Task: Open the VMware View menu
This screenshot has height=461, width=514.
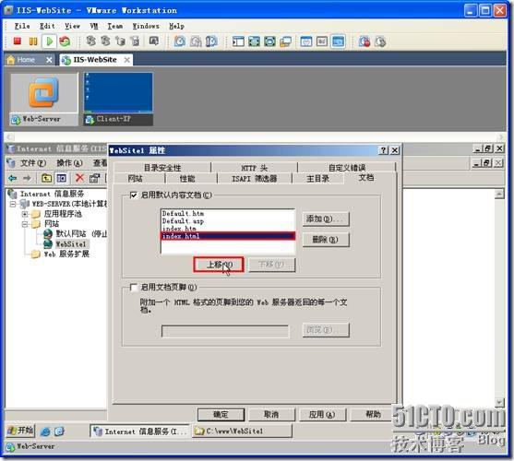Action: (73, 26)
